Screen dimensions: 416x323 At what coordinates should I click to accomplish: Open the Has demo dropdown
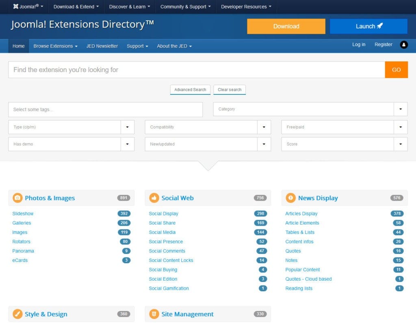(71, 144)
